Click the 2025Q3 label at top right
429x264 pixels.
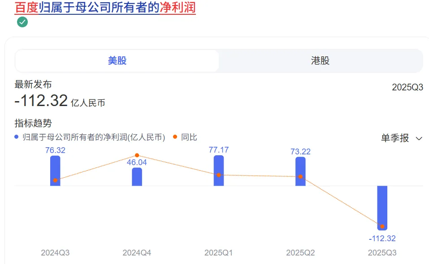tap(407, 87)
